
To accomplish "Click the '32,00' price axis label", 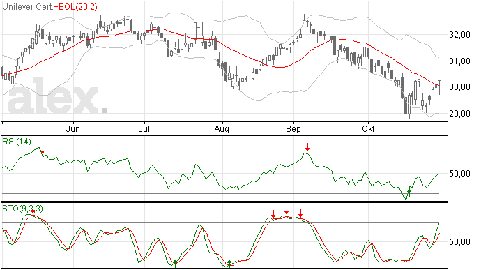I will pyautogui.click(x=459, y=35).
